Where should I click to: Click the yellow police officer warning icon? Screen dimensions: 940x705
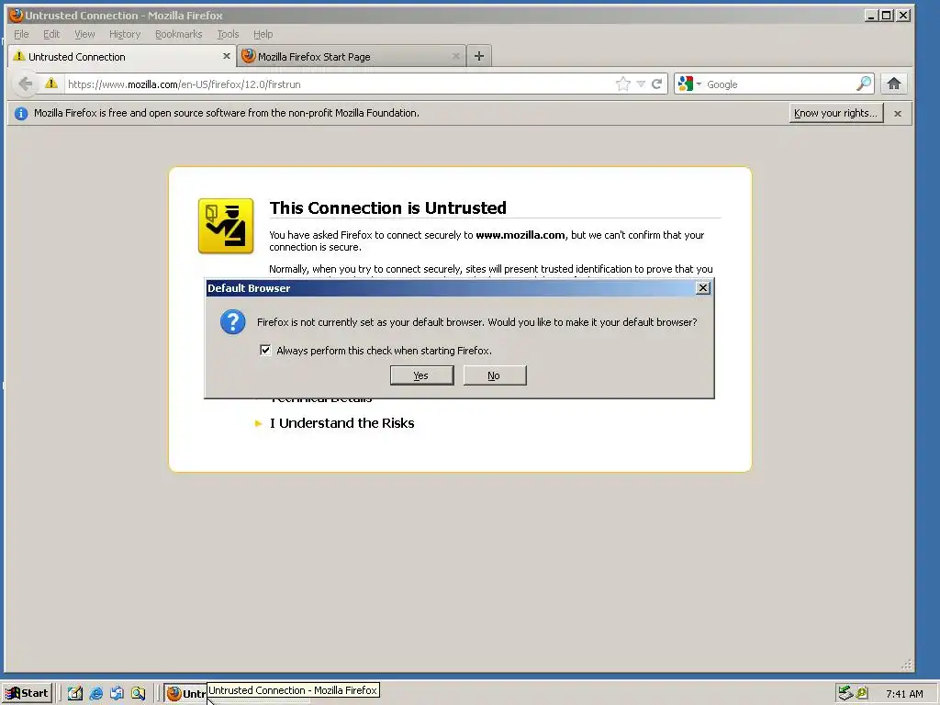pos(226,226)
